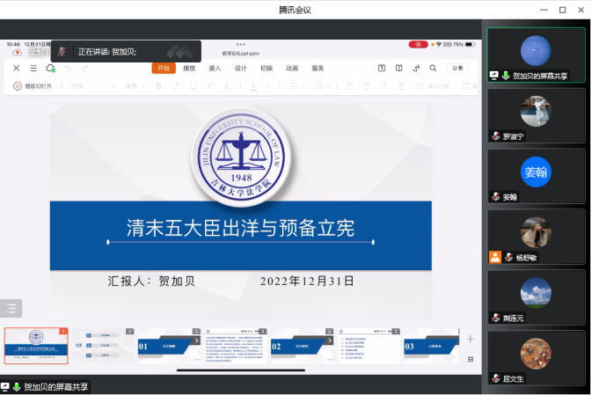This screenshot has width=591, height=395.
Task: Open the 字号 font size dropdown
Action: point(135,86)
